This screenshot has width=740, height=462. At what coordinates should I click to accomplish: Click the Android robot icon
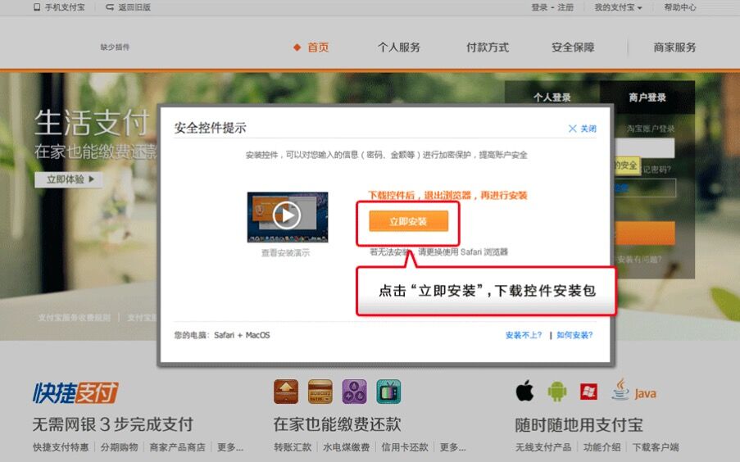[557, 392]
